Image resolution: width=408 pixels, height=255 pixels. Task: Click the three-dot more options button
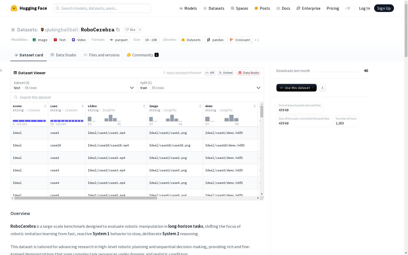[323, 88]
